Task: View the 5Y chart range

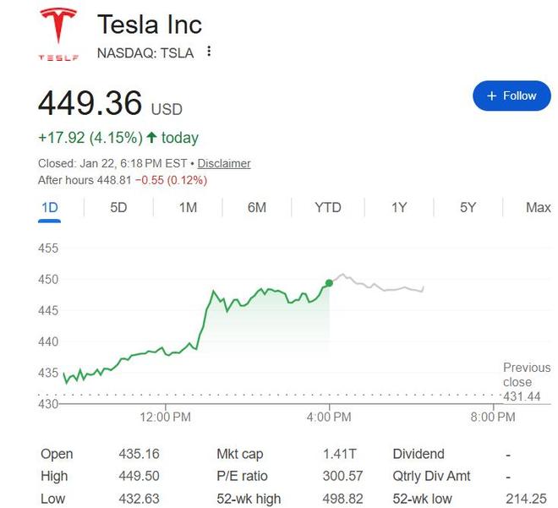Action: (468, 207)
